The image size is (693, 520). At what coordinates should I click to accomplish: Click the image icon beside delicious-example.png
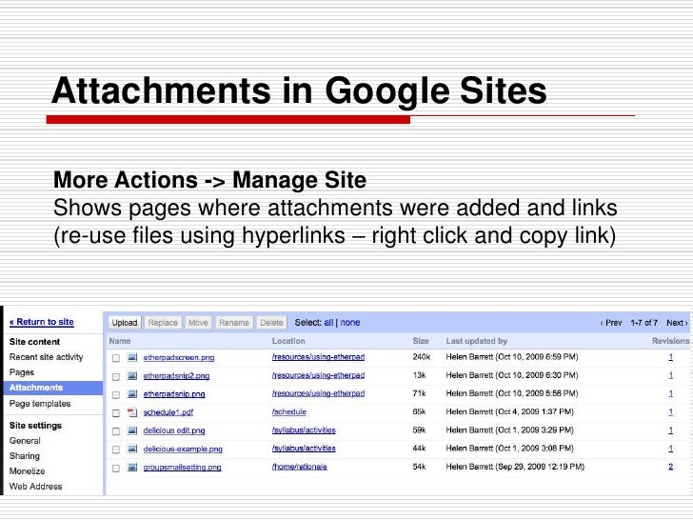pyautogui.click(x=132, y=449)
